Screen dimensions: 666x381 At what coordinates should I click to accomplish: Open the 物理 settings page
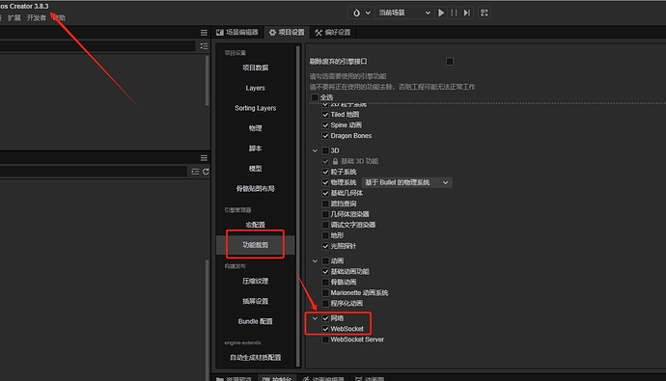click(x=255, y=128)
